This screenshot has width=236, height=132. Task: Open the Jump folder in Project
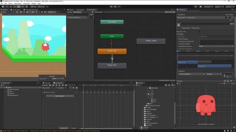pyautogui.click(x=150, y=94)
